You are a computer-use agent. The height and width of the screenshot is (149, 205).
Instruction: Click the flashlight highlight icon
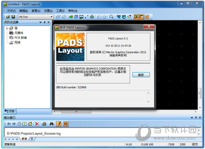point(129,17)
